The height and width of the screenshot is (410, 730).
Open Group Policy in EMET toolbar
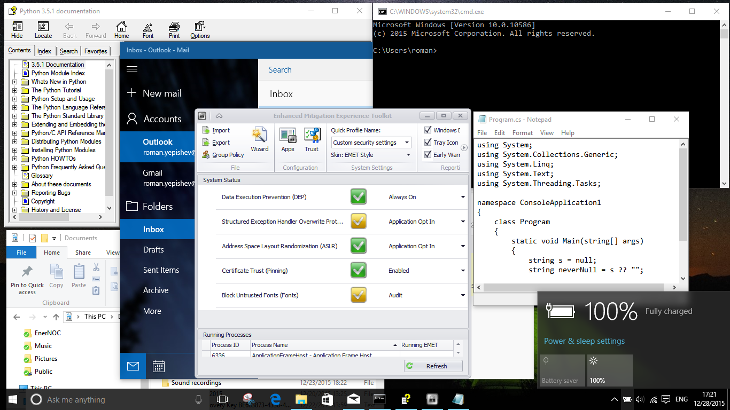pyautogui.click(x=223, y=155)
